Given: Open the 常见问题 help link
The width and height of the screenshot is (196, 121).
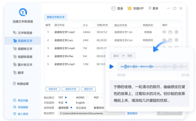Looking at the screenshot, I should coord(21,100).
